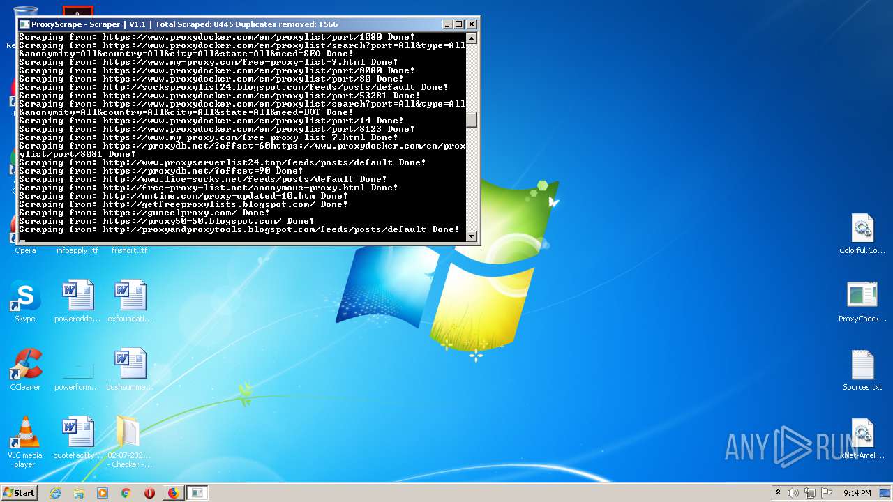Click the console scrollbar up arrow

click(472, 38)
